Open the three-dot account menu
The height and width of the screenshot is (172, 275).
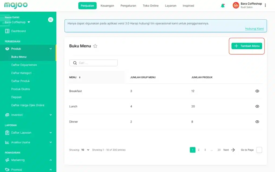(265, 5)
